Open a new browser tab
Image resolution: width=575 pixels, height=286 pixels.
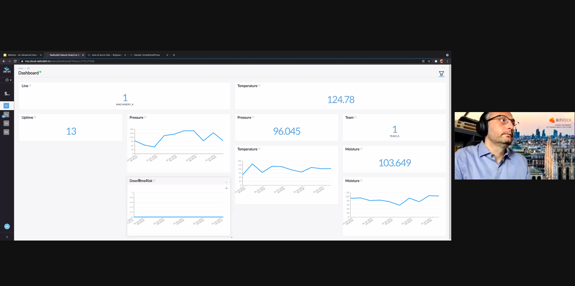[x=174, y=55]
